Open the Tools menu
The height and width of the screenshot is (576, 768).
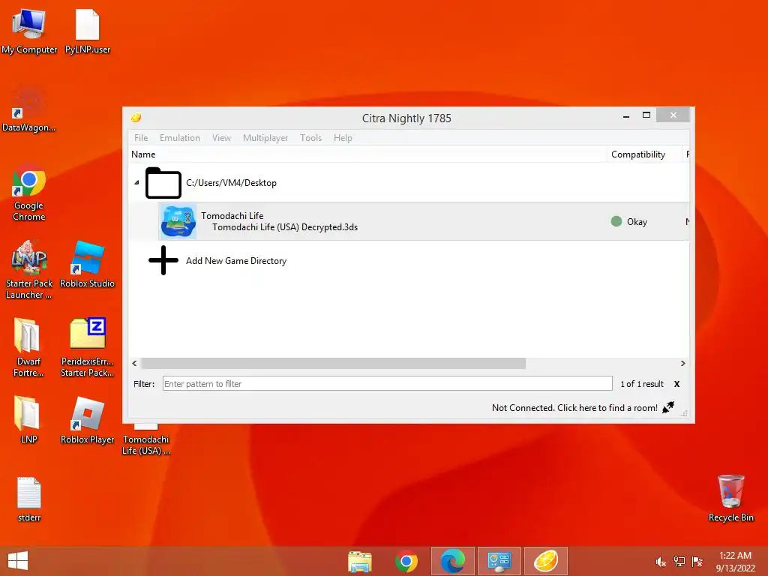311,138
